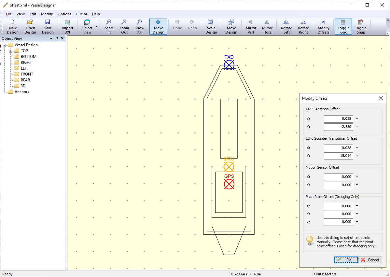Click the Save Design icon
The width and height of the screenshot is (390, 277).
coord(48,26)
